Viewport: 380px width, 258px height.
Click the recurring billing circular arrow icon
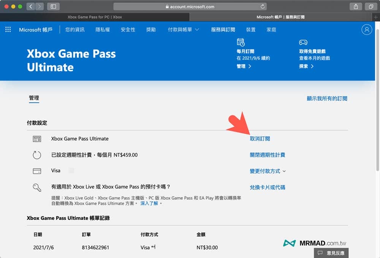[37, 155]
